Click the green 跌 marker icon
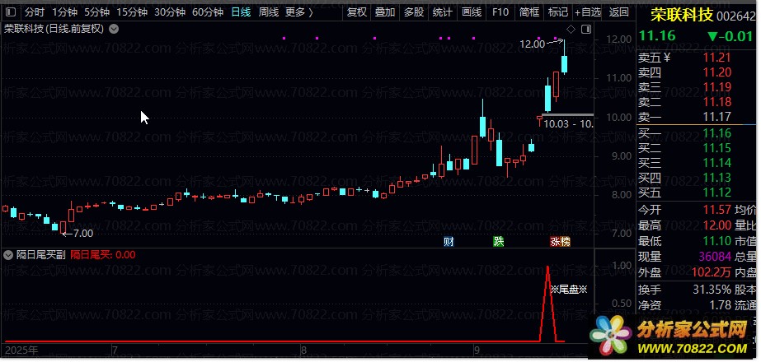This screenshot has width=761, height=362. click(x=499, y=241)
